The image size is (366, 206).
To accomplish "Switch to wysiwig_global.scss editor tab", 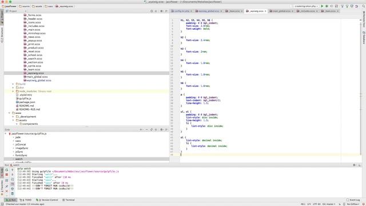I will point(208,11).
